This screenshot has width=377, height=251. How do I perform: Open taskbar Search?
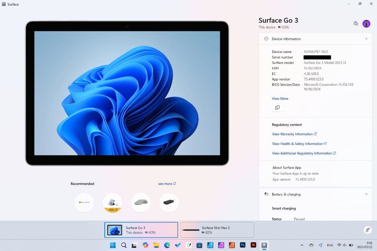pos(124,245)
